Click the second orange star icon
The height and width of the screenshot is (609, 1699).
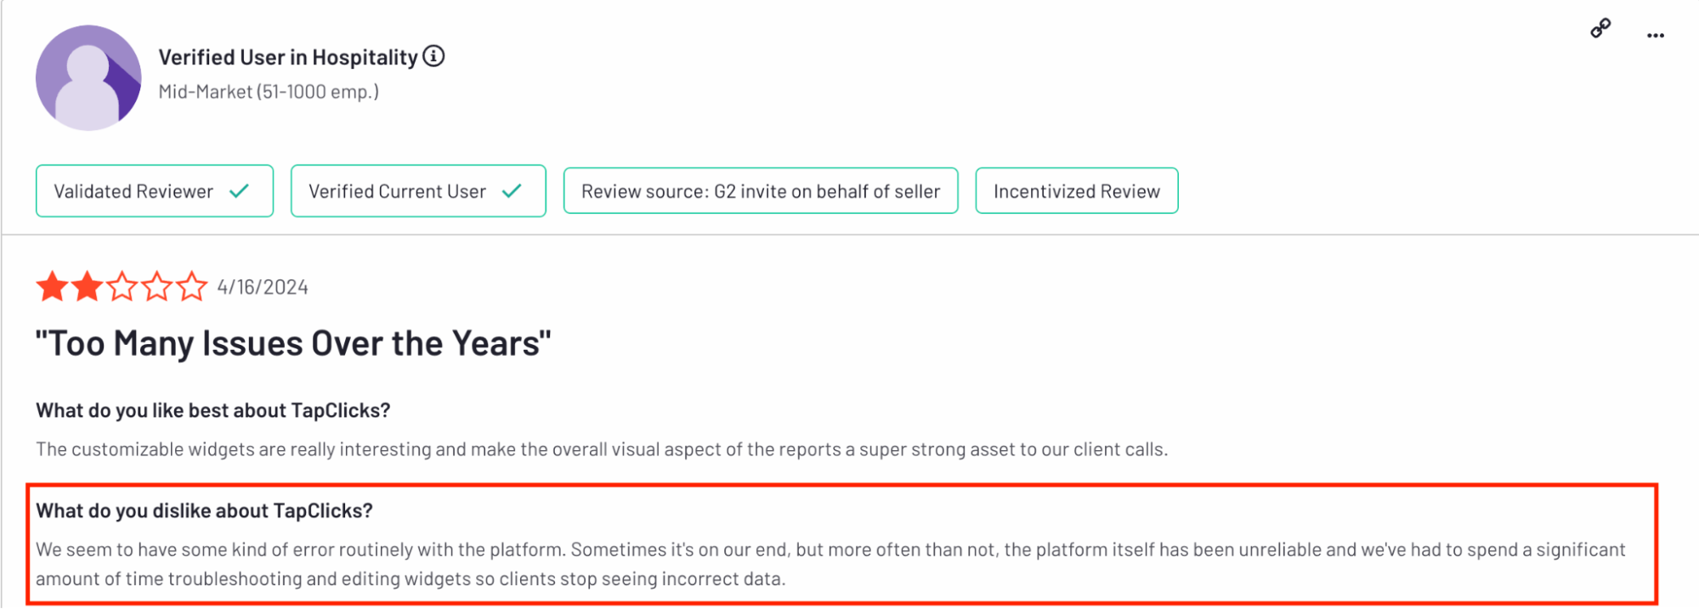(x=85, y=286)
